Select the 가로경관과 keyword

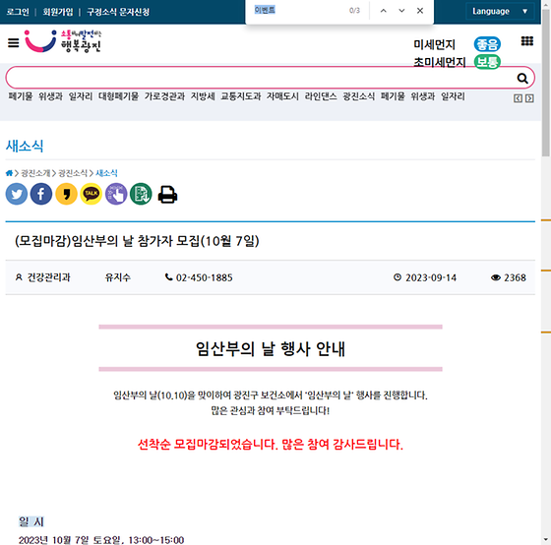164,96
